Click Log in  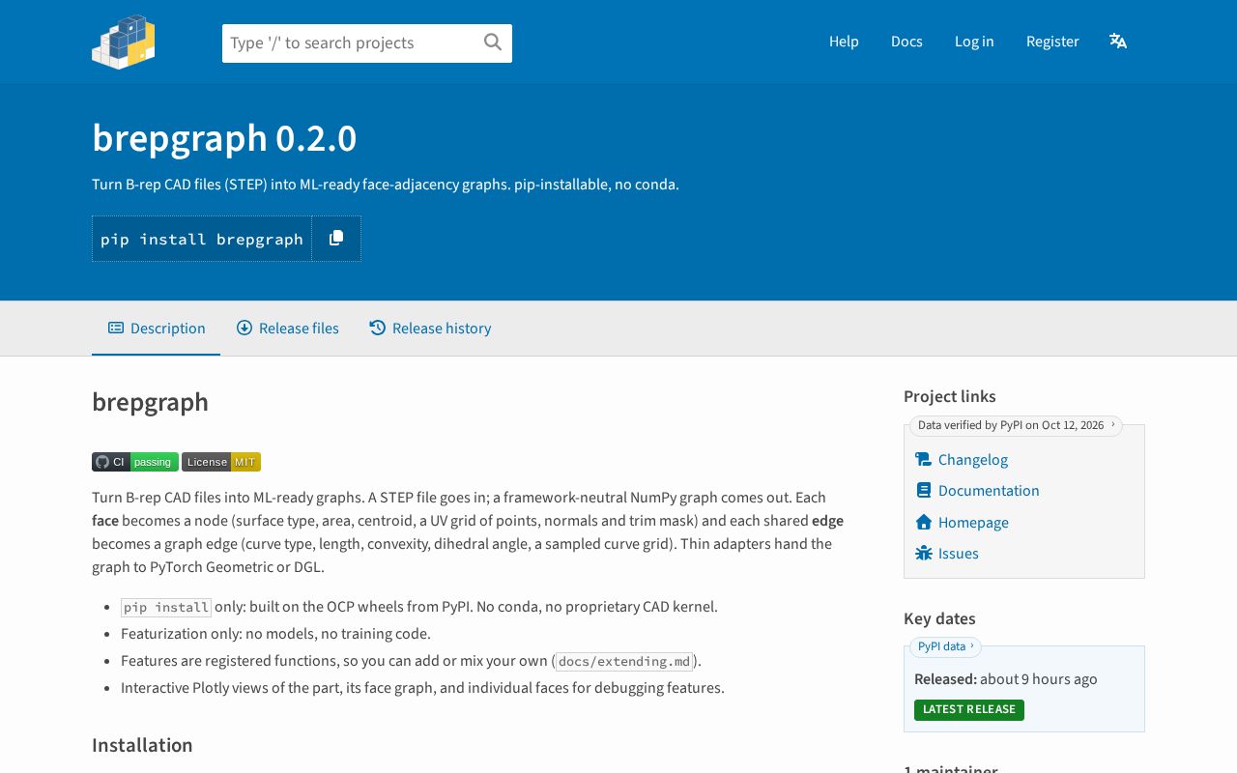click(974, 42)
